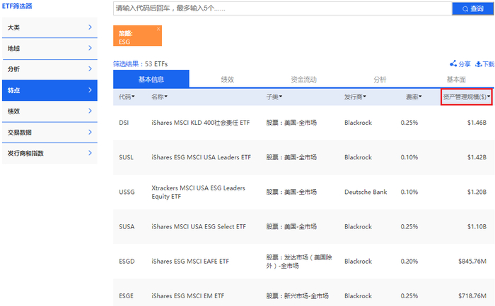The image size is (495, 306).
Task: Sort by 发行商 column header
Action: click(x=355, y=97)
